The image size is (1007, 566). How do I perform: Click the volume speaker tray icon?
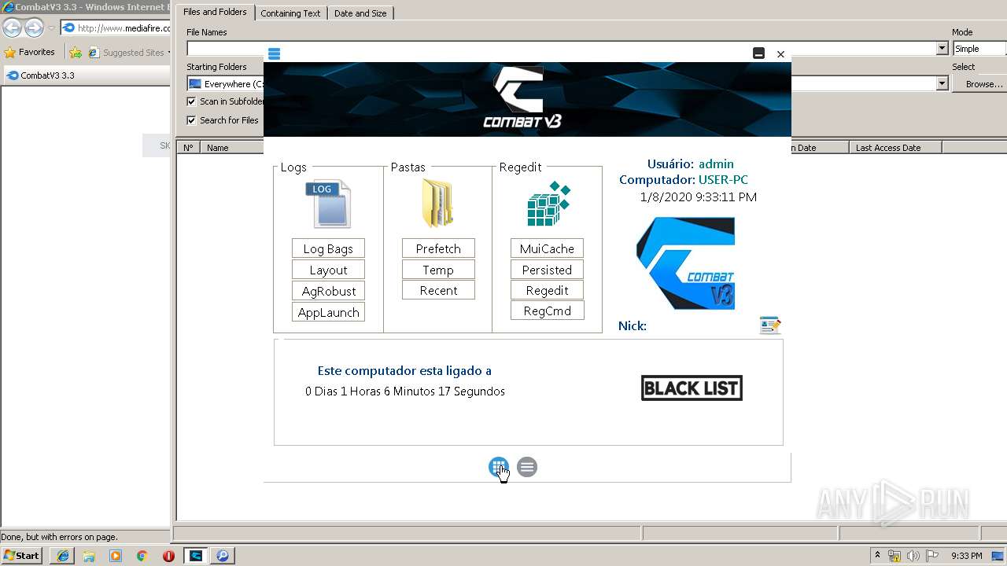tap(913, 556)
